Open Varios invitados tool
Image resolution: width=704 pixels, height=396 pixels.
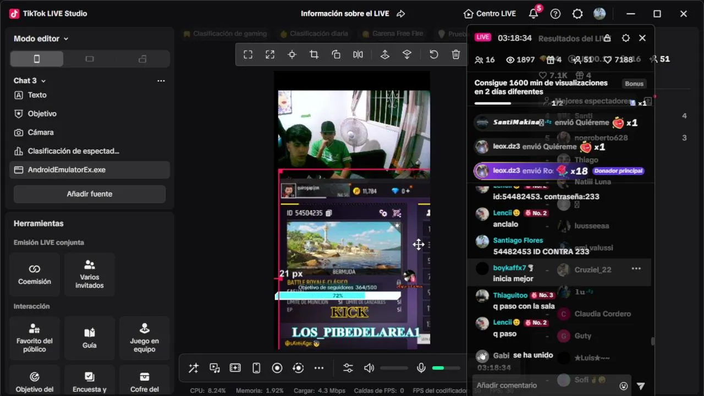[90, 274]
